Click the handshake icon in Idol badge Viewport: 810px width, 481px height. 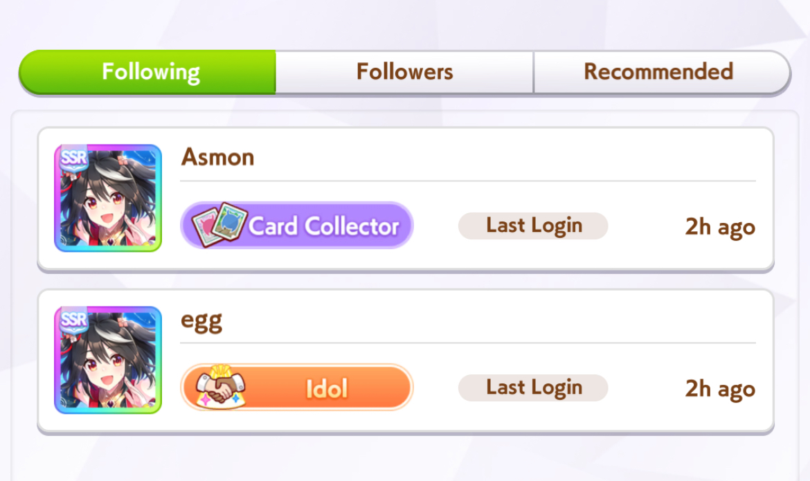(x=221, y=387)
